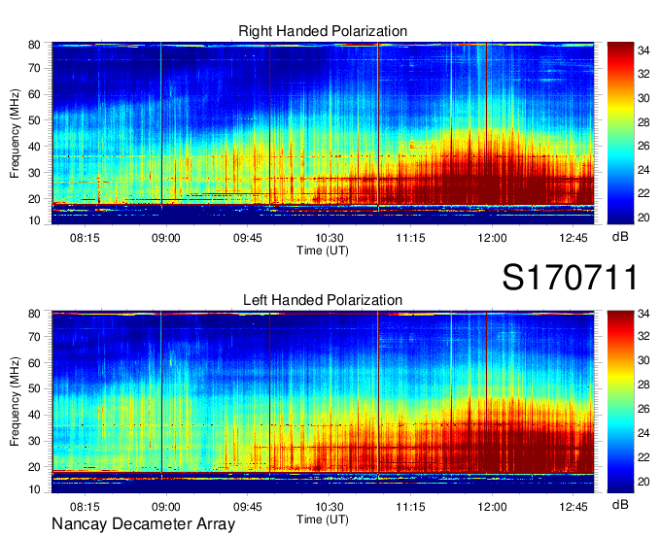Screen dimensions: 661x536
Task: Click the "10:30" time tick on lower plot
Action: point(329,507)
